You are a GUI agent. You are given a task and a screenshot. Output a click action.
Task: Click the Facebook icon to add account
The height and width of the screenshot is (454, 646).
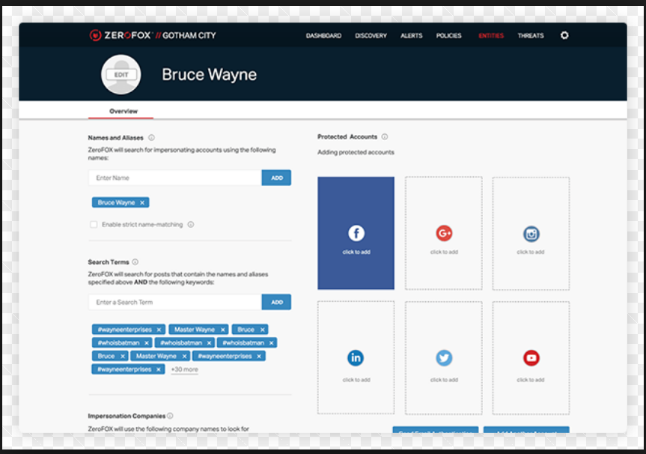[356, 234]
